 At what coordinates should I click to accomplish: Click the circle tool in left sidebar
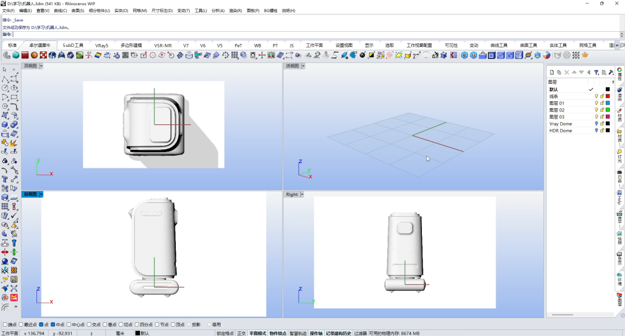tap(5, 88)
